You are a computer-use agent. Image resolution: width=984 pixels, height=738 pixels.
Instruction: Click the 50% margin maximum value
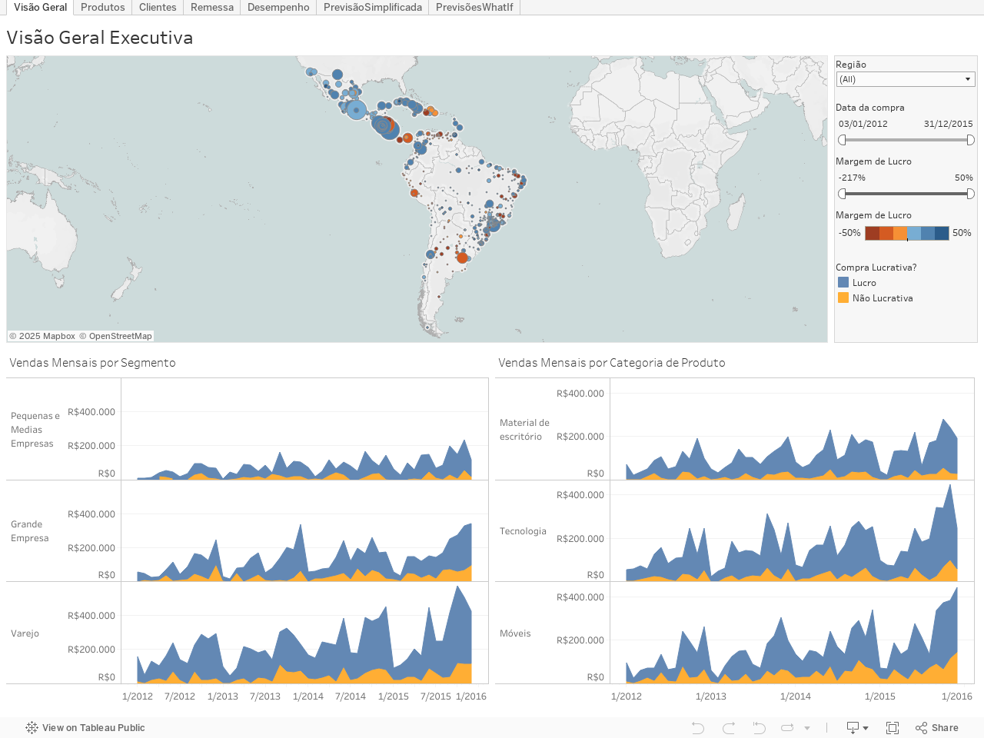pos(964,178)
